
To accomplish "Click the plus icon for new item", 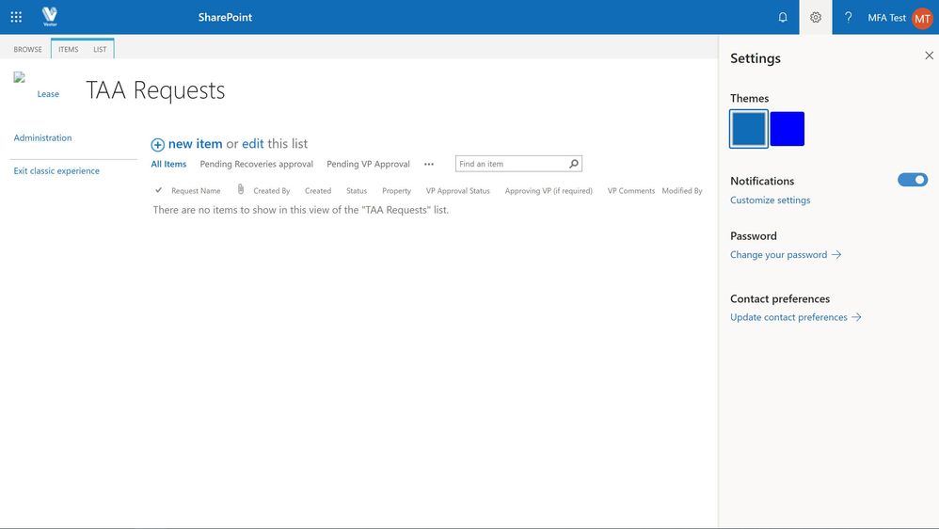I will click(x=157, y=144).
